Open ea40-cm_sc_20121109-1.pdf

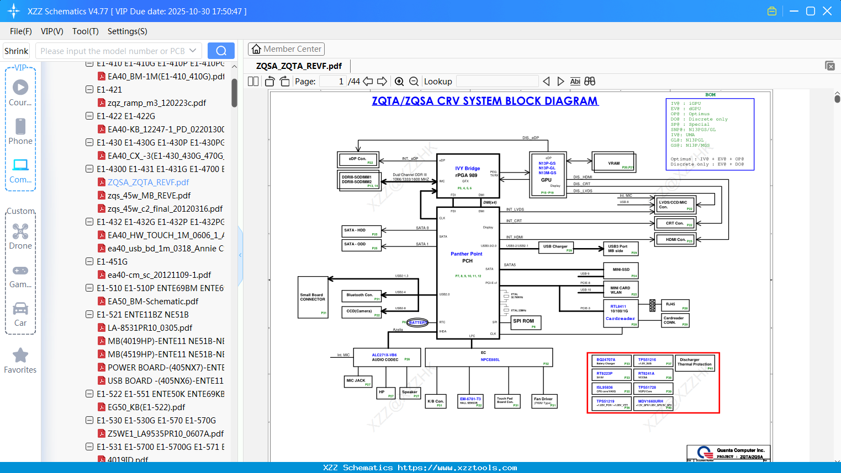coord(159,275)
